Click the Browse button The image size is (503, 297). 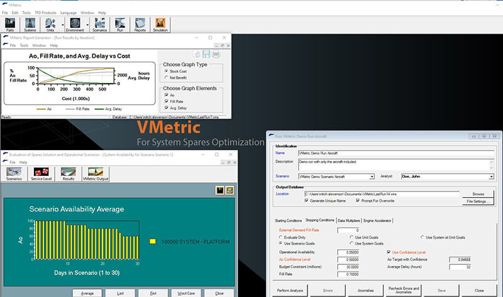tap(478, 194)
